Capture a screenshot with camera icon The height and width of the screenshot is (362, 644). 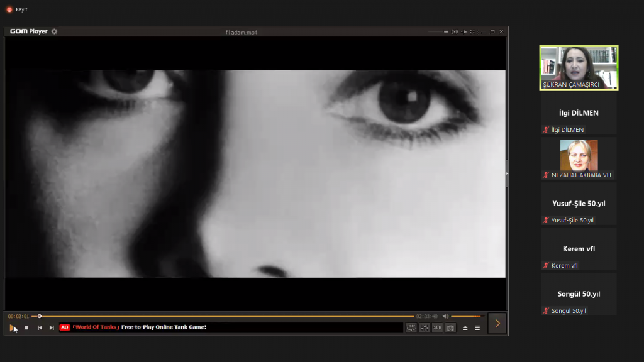tap(450, 327)
